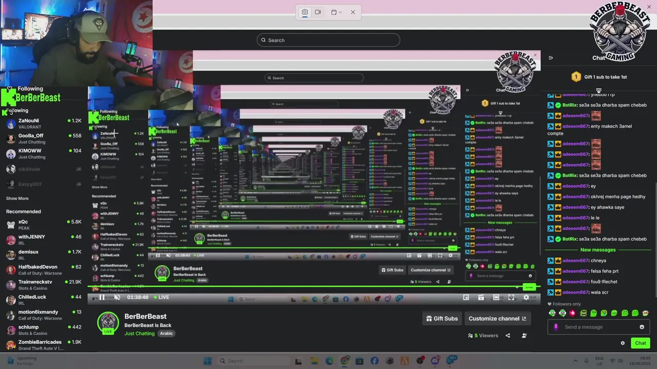This screenshot has width=657, height=369.
Task: Click the user icon beside the share icon
Action: pos(524,336)
